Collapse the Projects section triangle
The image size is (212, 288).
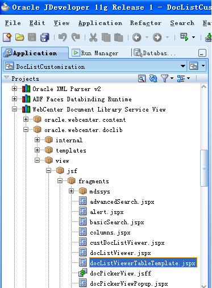click(x=6, y=77)
